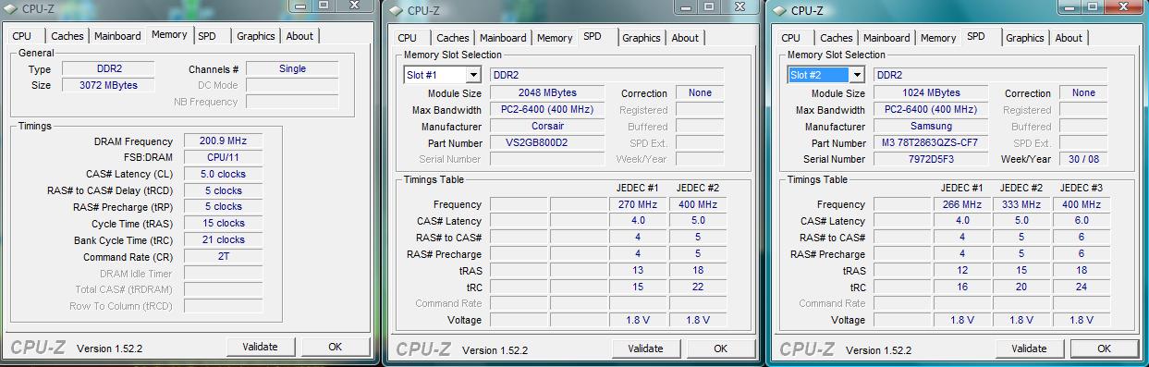This screenshot has height=367, width=1149.
Task: Click the CPU-Z icon in middle window title
Action: pyautogui.click(x=395, y=11)
